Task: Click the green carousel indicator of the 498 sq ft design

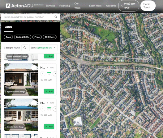Action: 49,72
